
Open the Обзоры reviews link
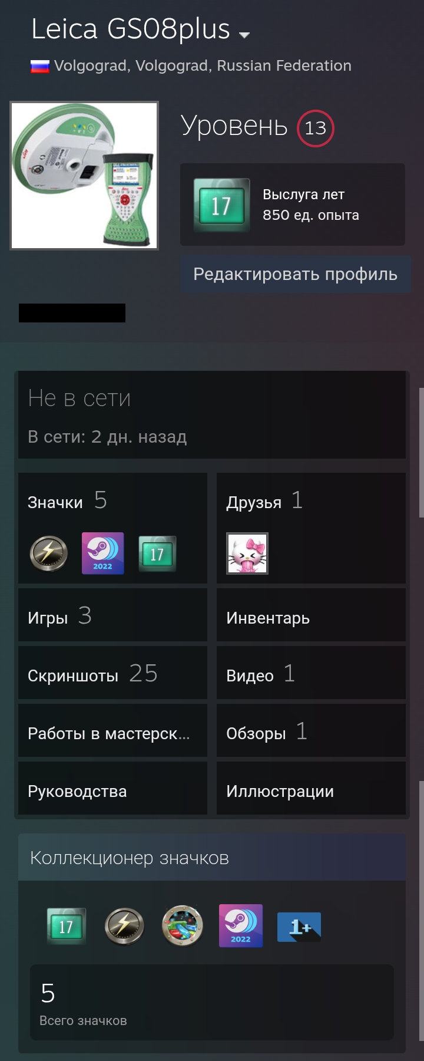click(x=311, y=731)
